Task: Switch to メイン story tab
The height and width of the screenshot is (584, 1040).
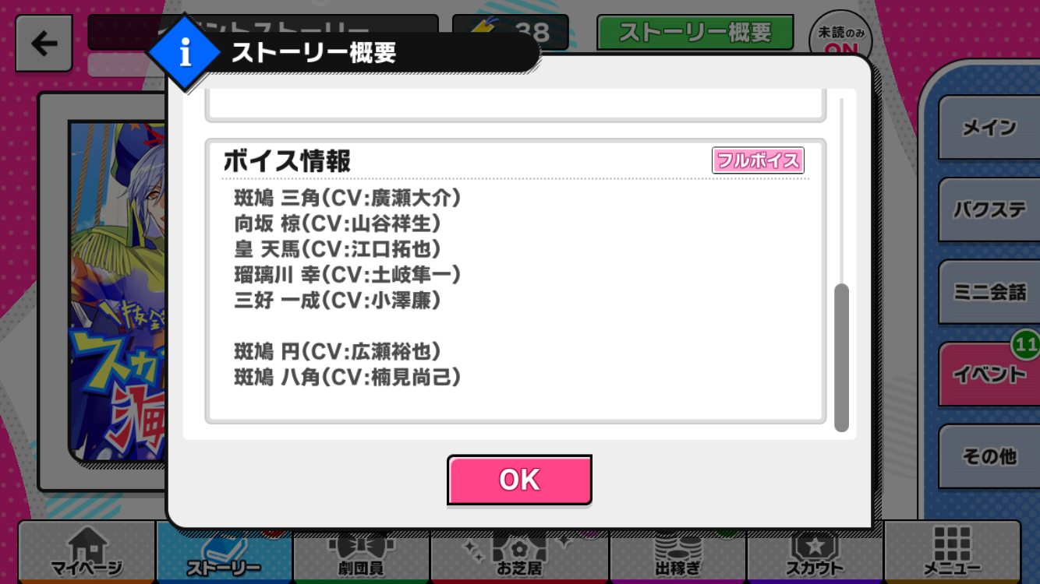Action: pos(989,127)
